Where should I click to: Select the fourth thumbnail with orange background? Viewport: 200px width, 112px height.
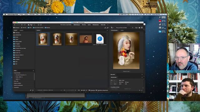pos(86,39)
